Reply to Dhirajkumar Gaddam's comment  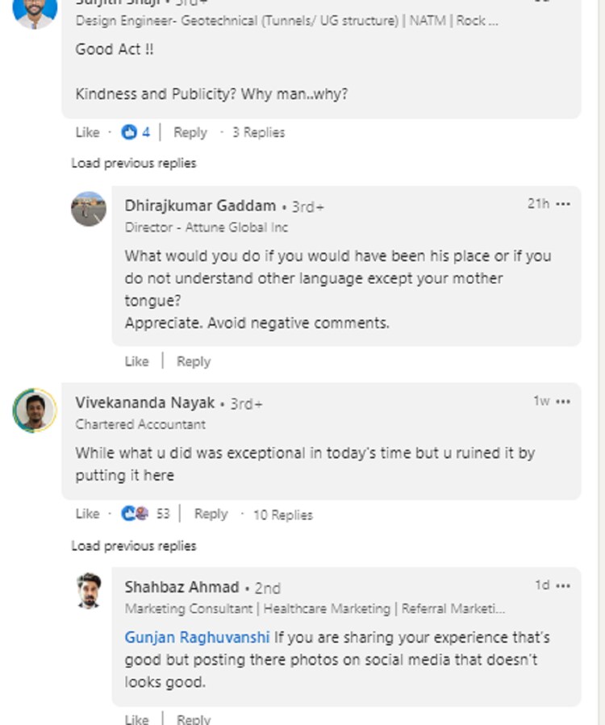coord(194,361)
